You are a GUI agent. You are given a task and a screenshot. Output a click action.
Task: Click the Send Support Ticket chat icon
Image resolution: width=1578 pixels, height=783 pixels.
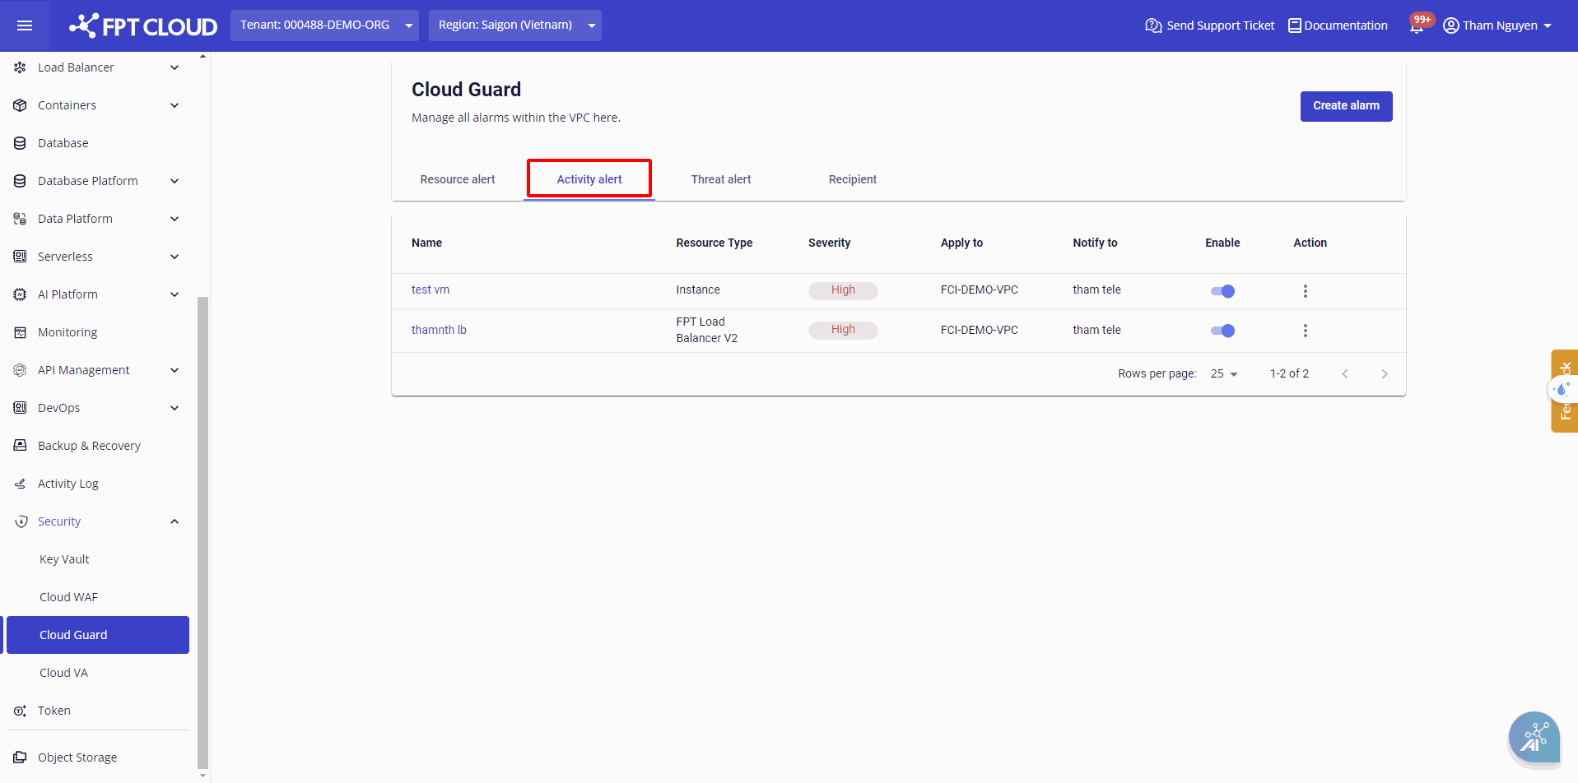coord(1153,25)
